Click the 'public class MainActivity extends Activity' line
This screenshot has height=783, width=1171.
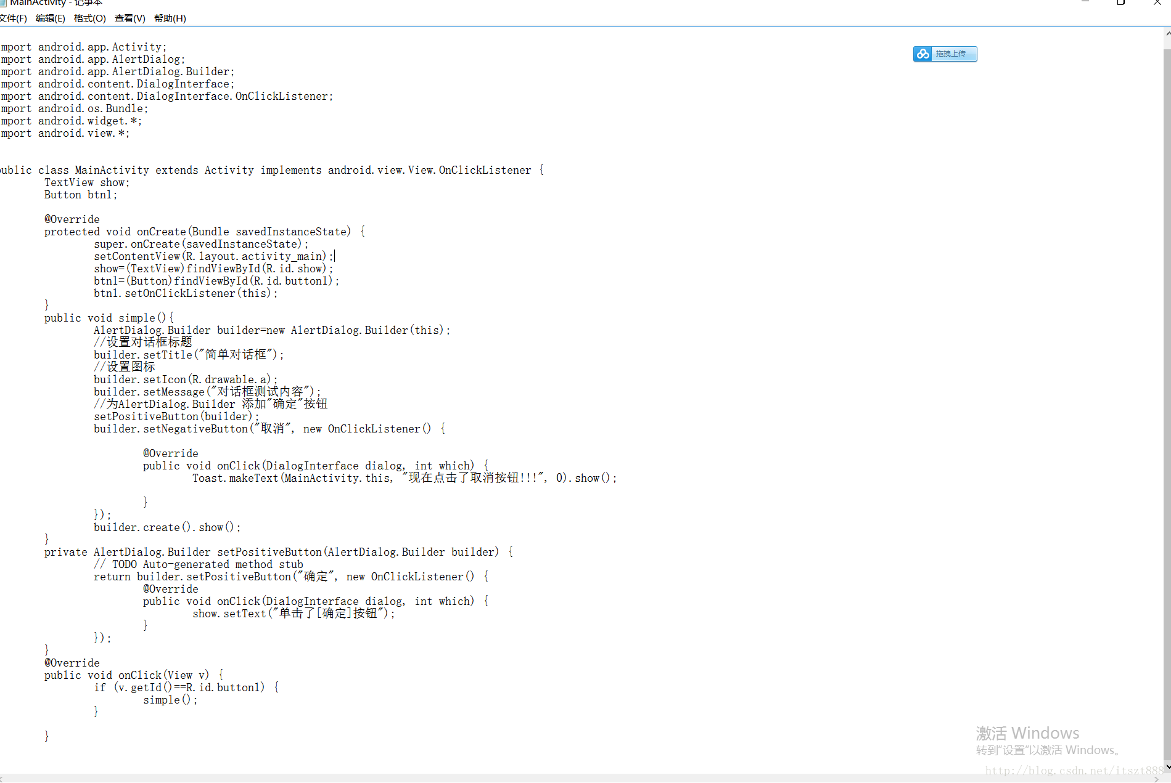[272, 170]
